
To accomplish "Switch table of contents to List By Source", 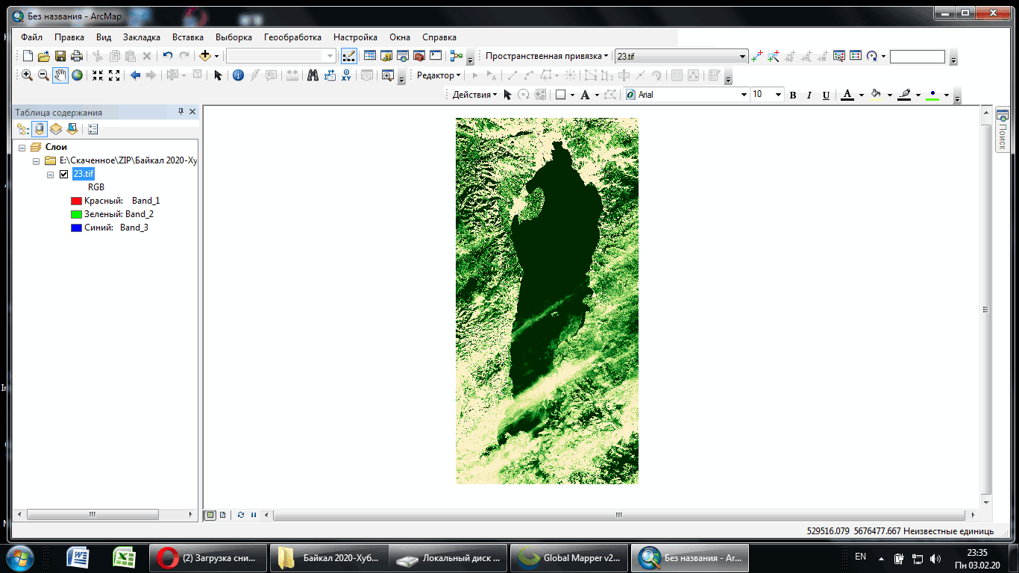I will (40, 128).
